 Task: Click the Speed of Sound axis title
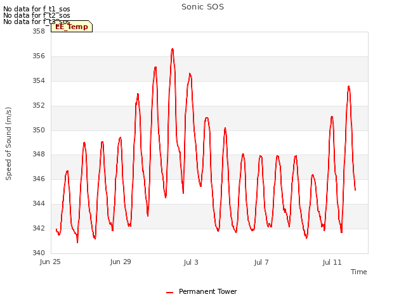tap(8, 144)
